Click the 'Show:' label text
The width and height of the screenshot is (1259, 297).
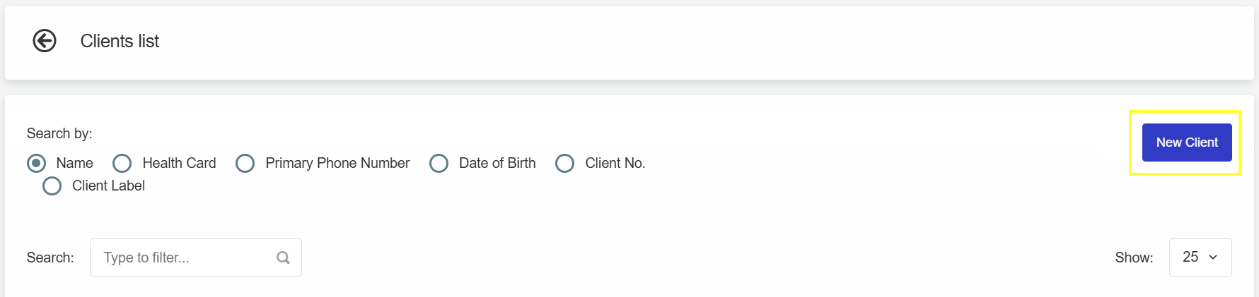point(1134,257)
